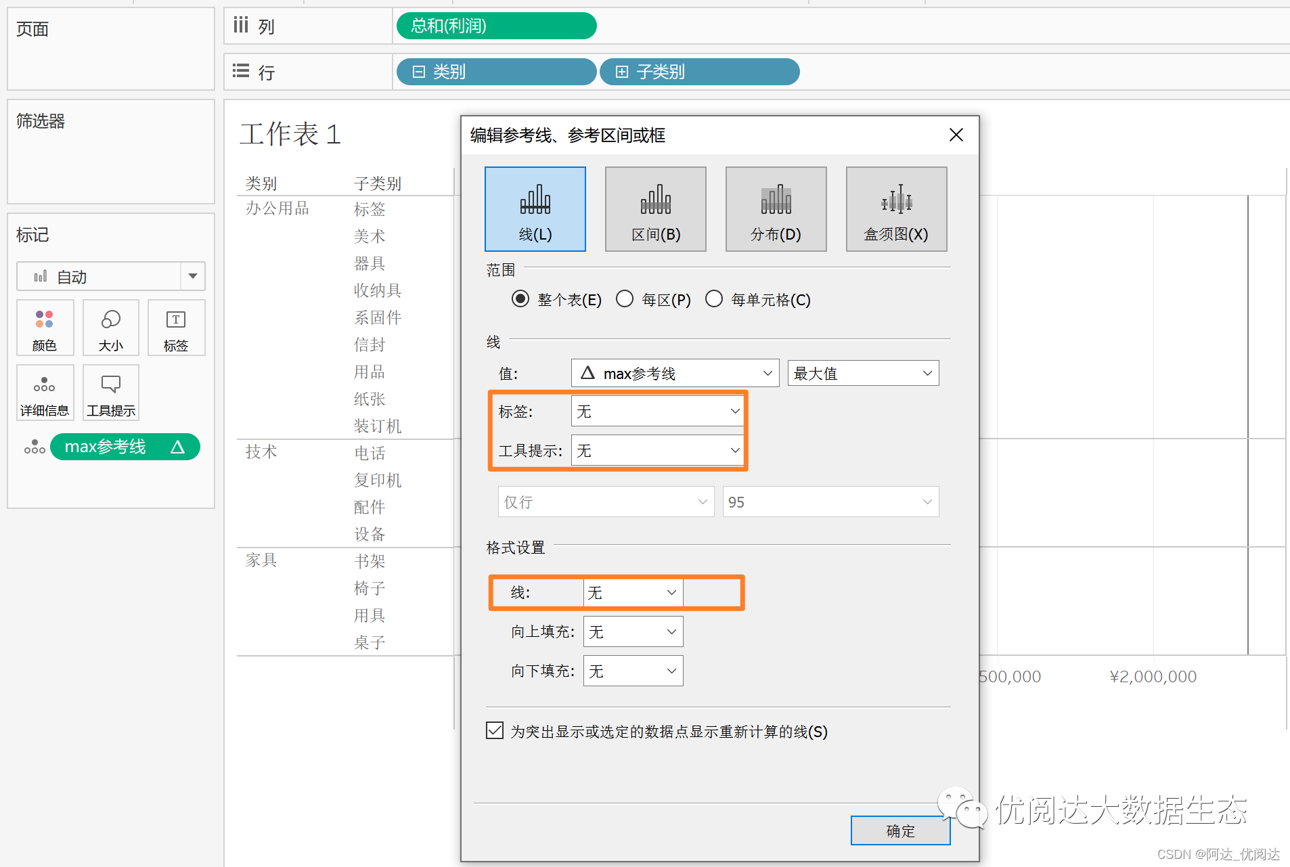The width and height of the screenshot is (1290, 867).
Task: Select the 器具 subcategory row
Action: [x=370, y=263]
